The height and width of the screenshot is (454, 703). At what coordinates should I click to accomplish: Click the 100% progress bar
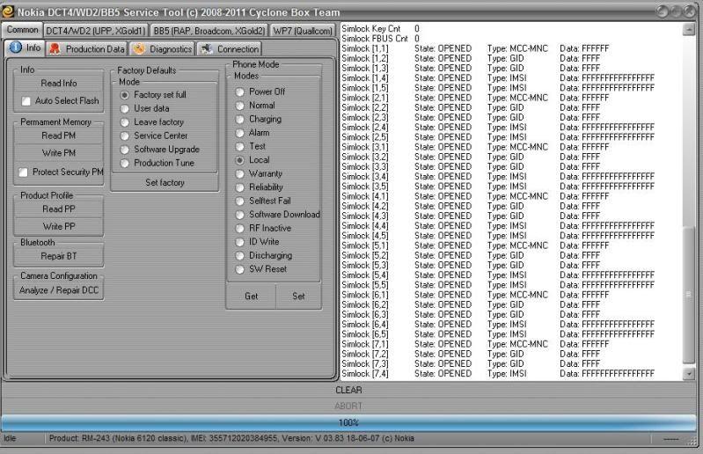coord(348,423)
